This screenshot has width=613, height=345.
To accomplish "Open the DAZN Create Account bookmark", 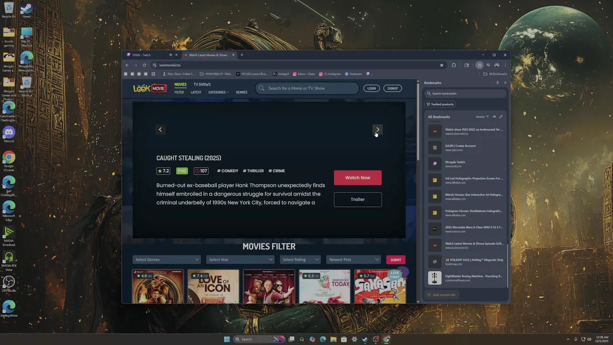I will point(465,148).
